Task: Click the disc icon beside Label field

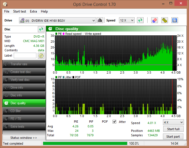Action: pos(41,56)
